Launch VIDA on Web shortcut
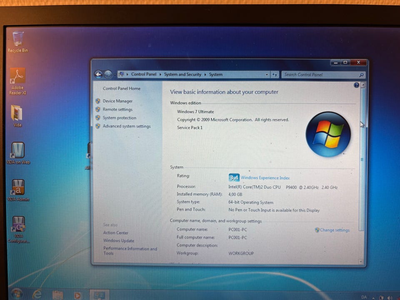Image resolution: width=400 pixels, height=300 pixels. point(18,153)
